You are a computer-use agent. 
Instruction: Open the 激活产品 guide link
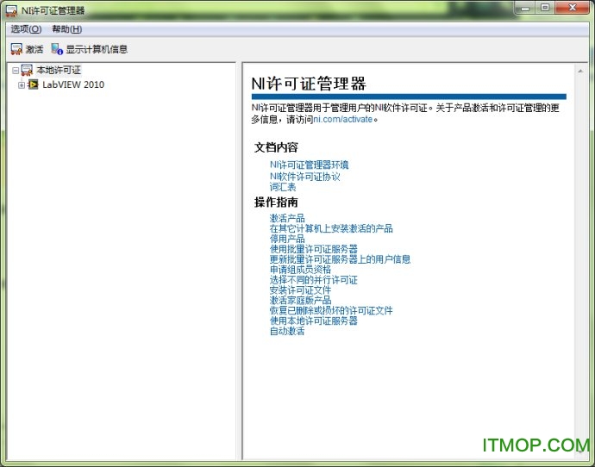[x=287, y=218]
